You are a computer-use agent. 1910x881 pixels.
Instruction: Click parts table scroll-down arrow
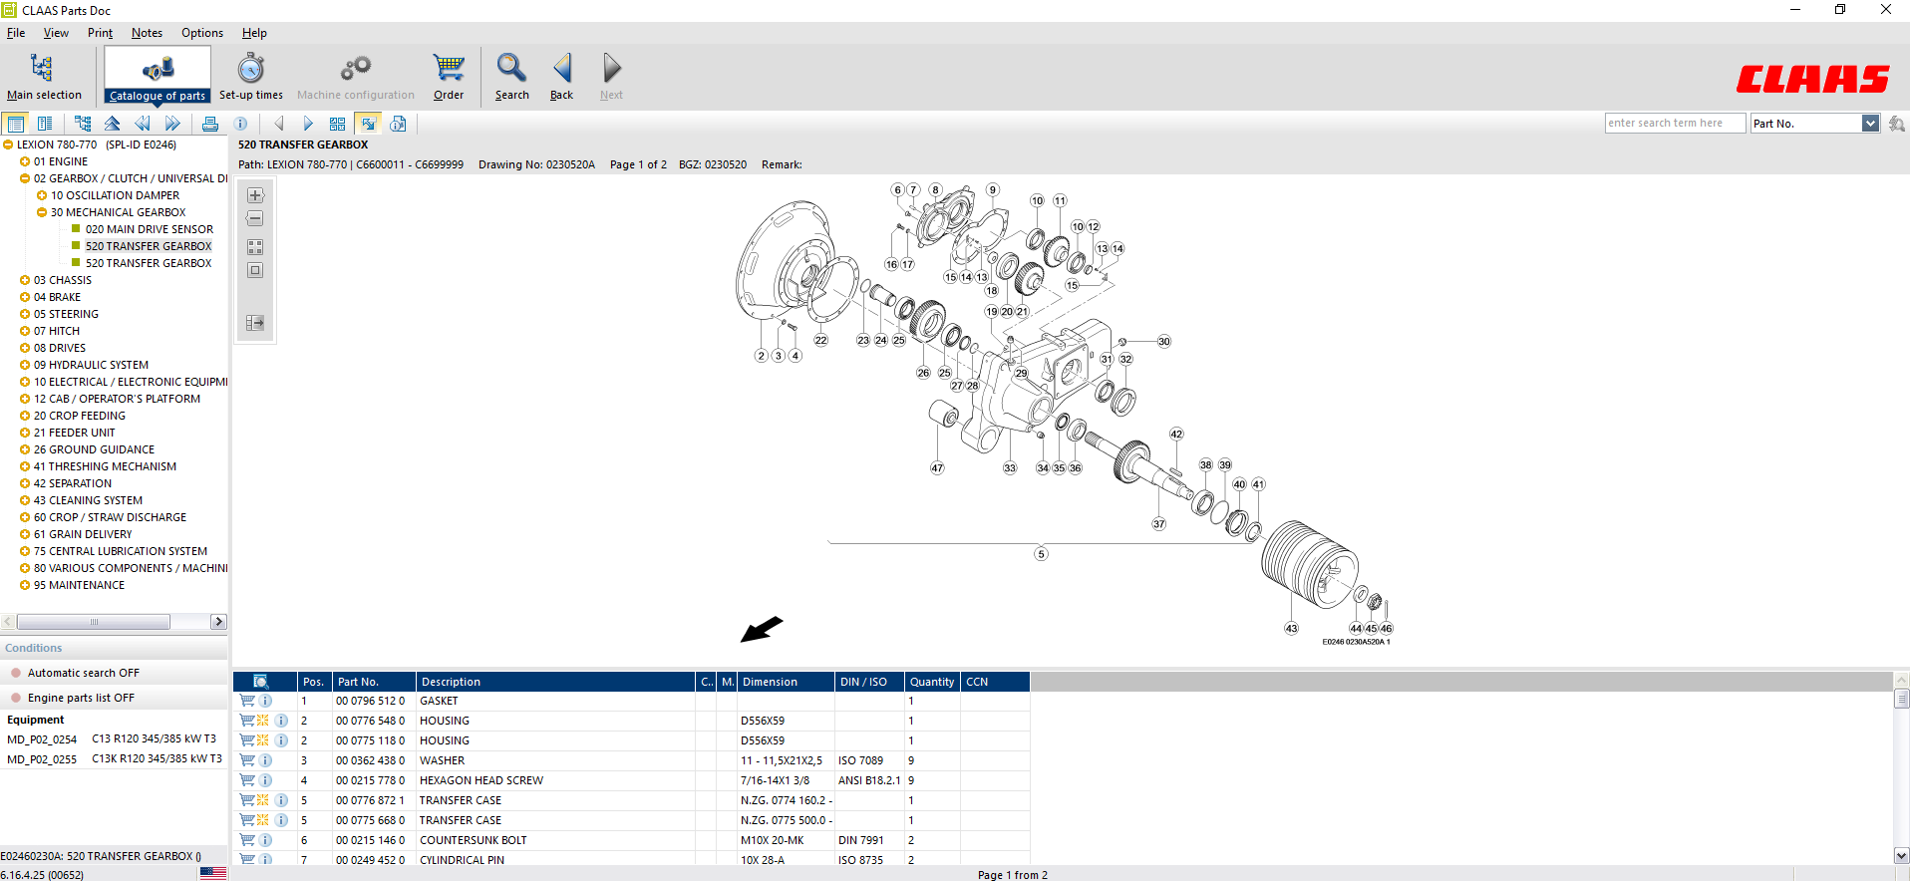point(1901,855)
